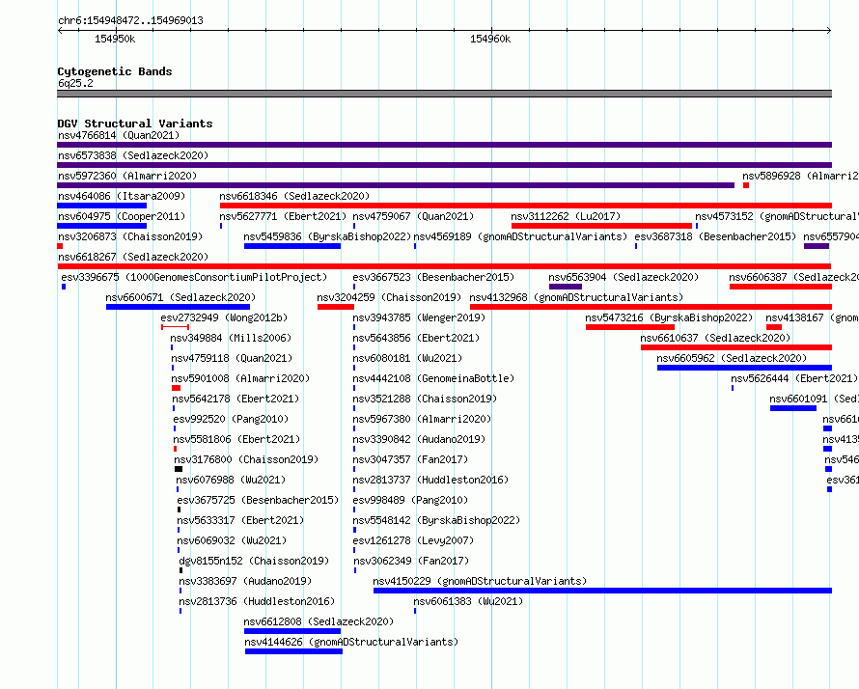
Task: Open nsv5473216 (ByrskaBishop2022) variant
Action: 669,317
